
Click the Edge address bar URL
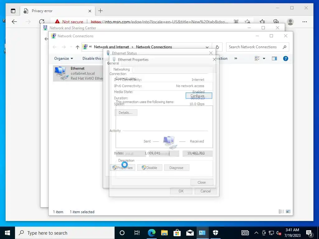(159, 22)
